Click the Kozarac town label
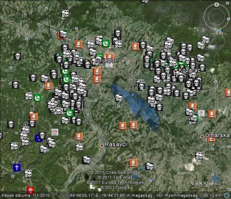Image resolution: width=231 pixels, height=199 pixels. (189, 70)
